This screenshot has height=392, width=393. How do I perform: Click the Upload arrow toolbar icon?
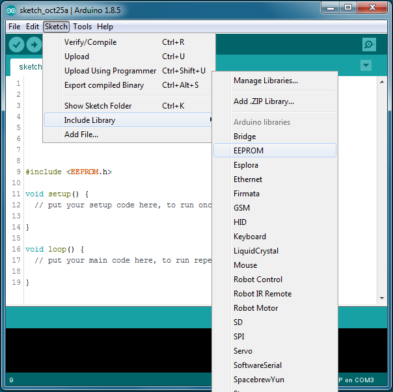pyautogui.click(x=34, y=45)
